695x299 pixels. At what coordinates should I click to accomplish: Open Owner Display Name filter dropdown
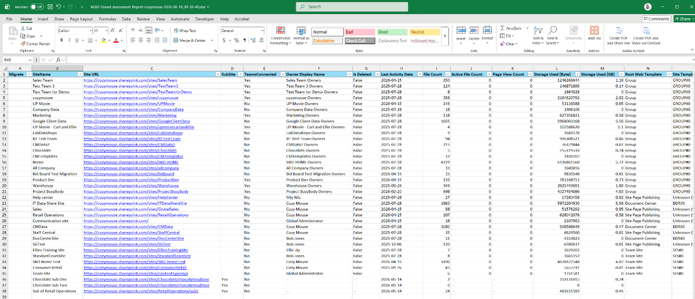pos(349,74)
